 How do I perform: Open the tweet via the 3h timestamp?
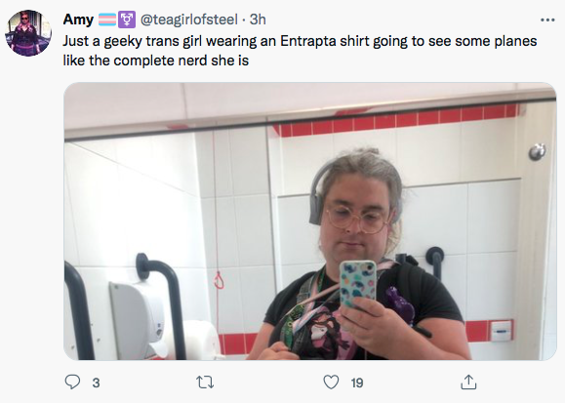tap(258, 20)
